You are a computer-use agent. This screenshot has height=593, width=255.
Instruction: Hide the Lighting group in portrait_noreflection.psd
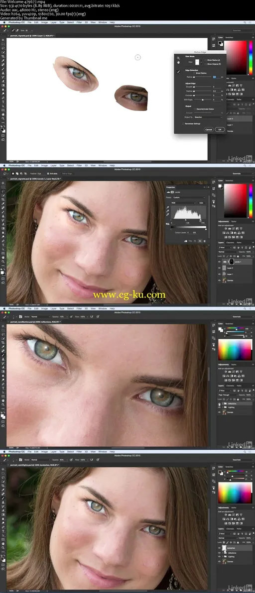[x=220, y=407]
